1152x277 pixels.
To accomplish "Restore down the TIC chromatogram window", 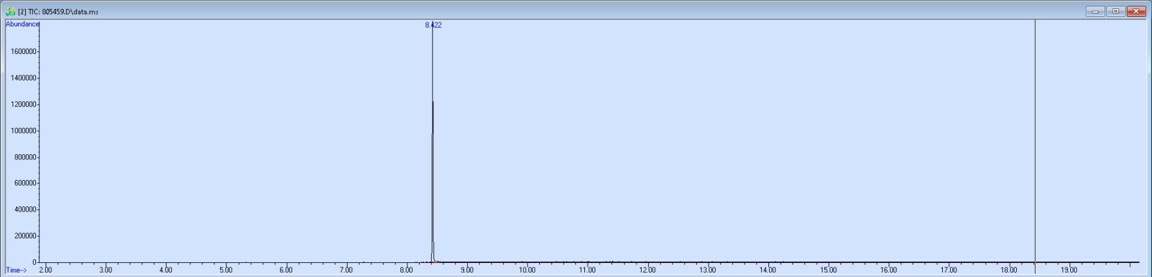I will point(1115,11).
